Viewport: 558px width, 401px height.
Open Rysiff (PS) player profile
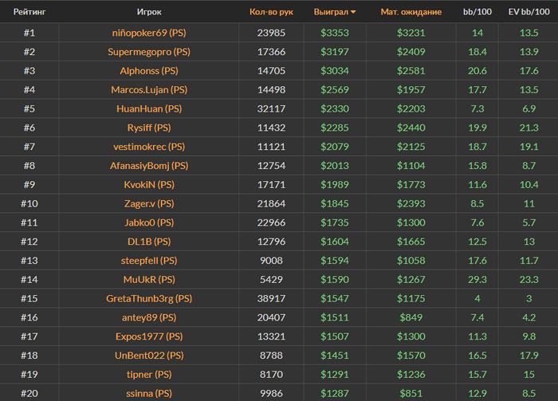pos(149,128)
